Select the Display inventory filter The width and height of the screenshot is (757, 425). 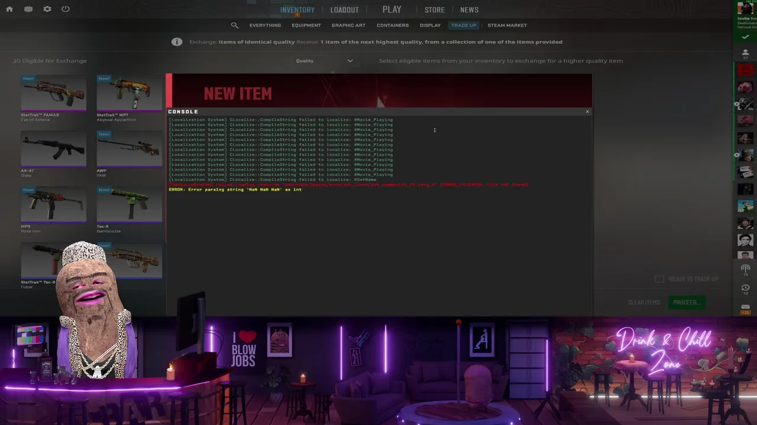430,25
